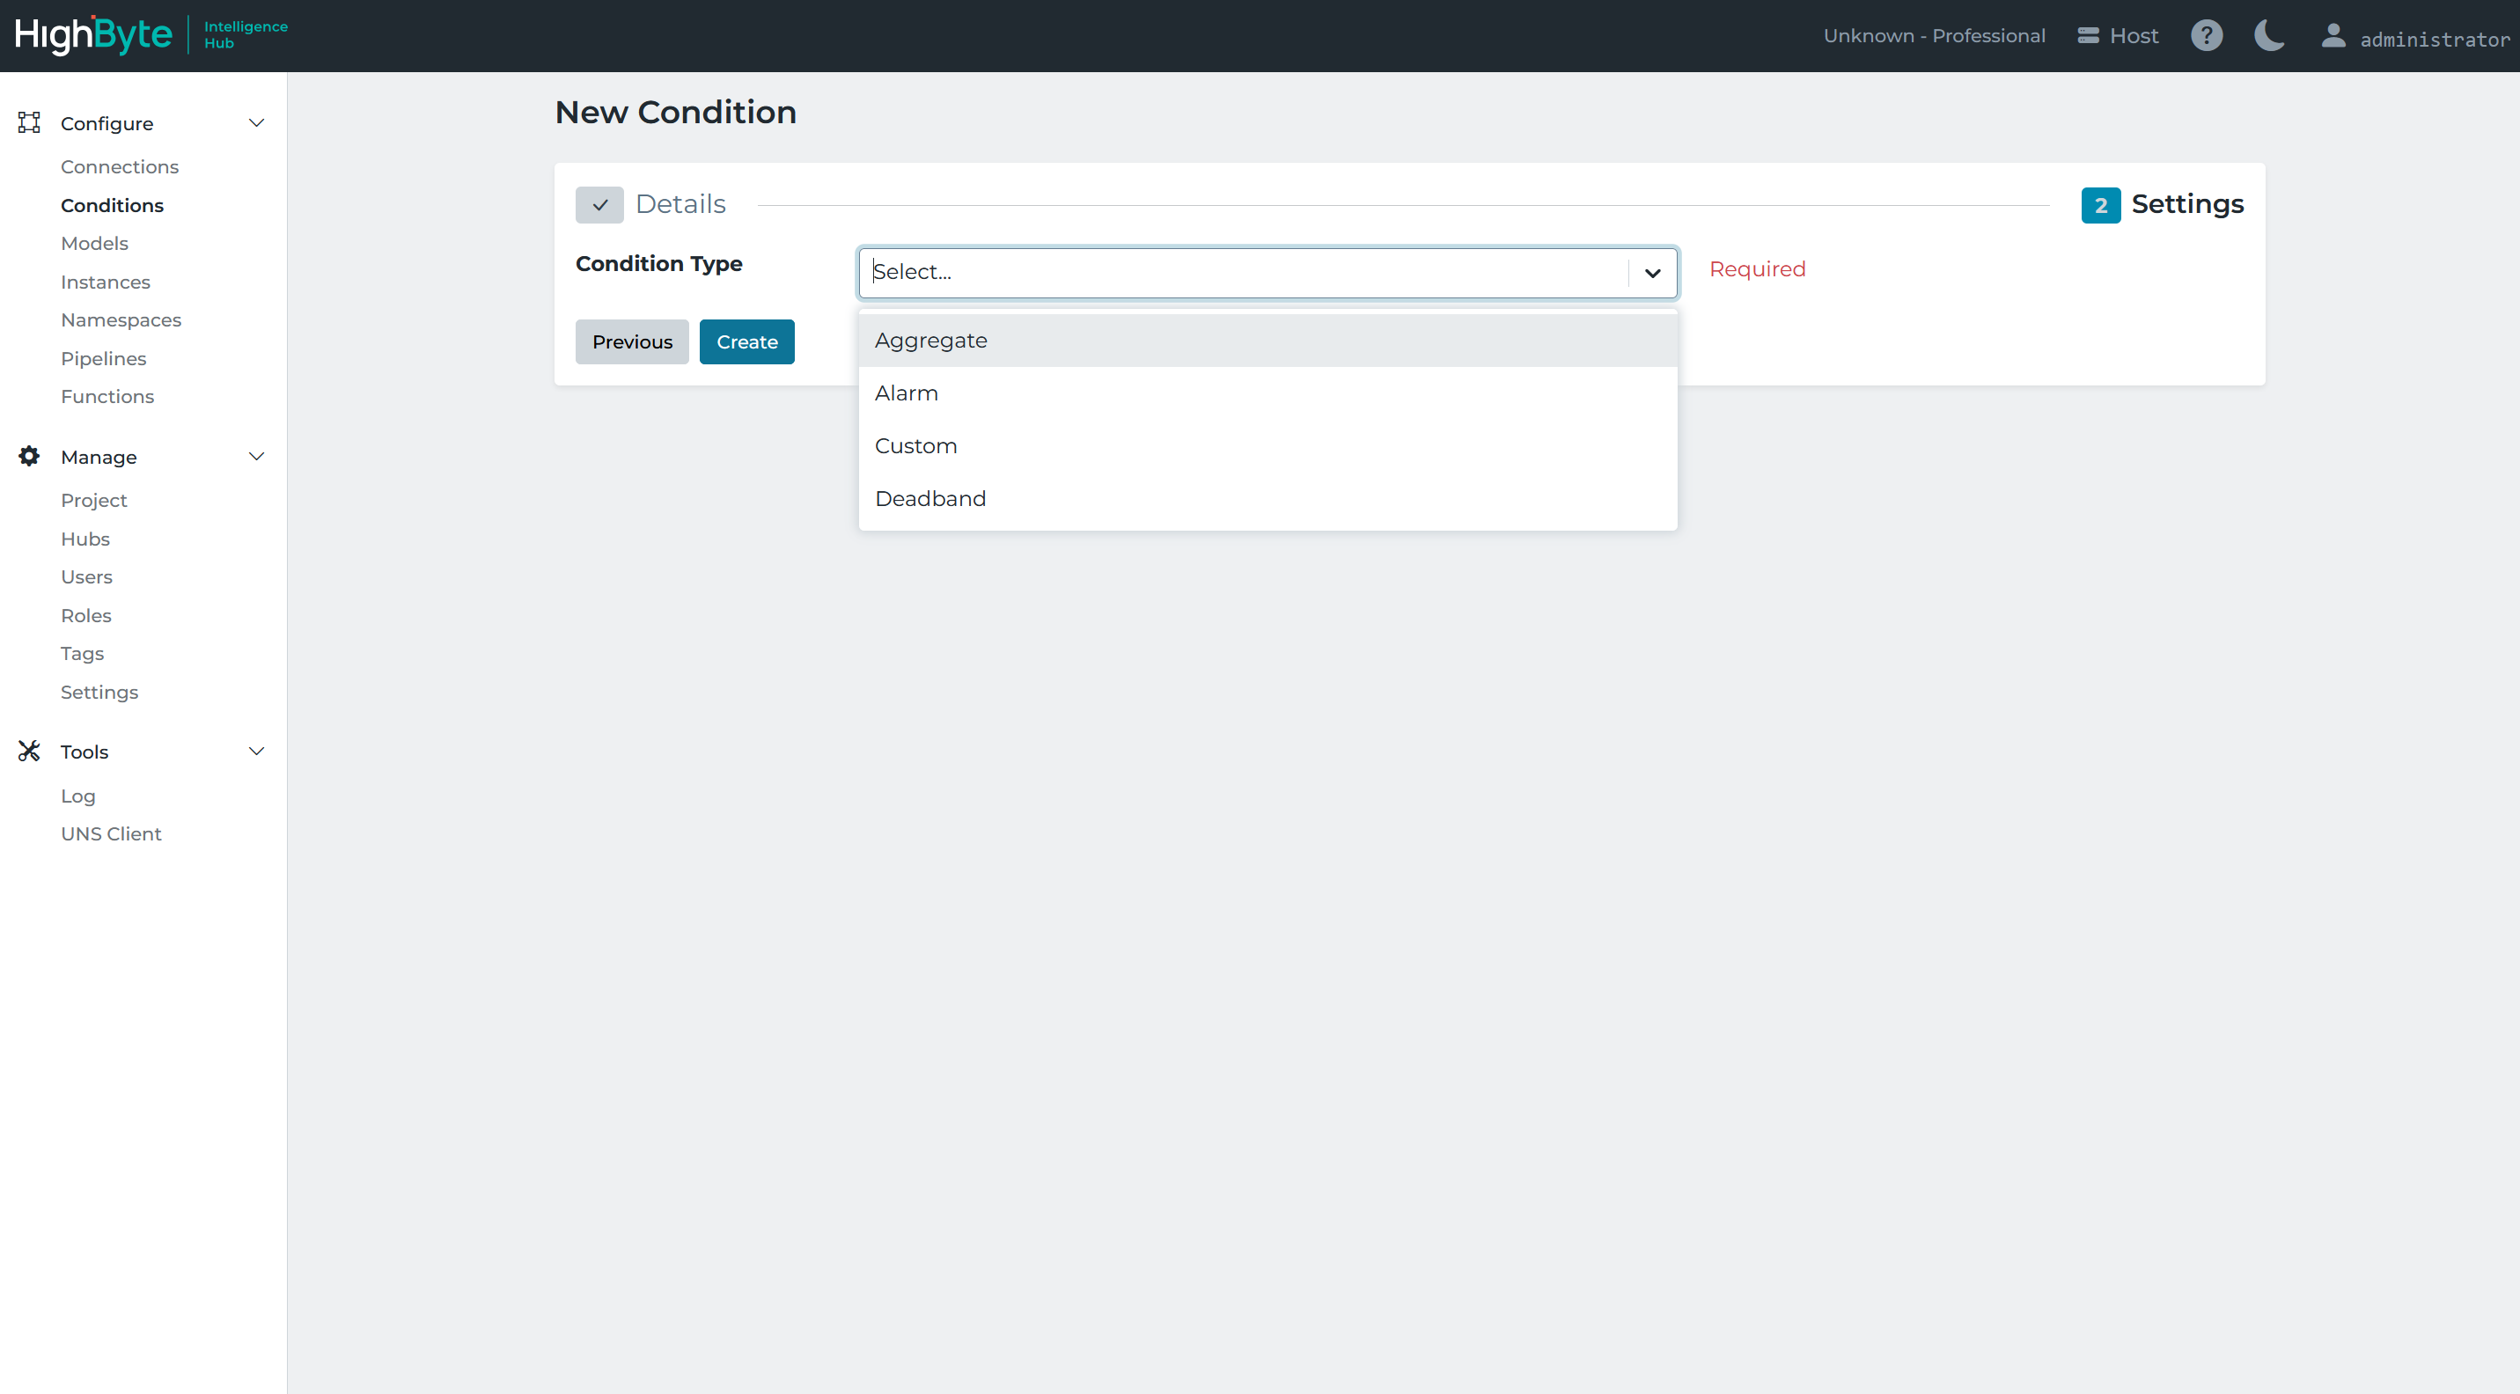
Task: Click the Settings step label
Action: [2186, 204]
